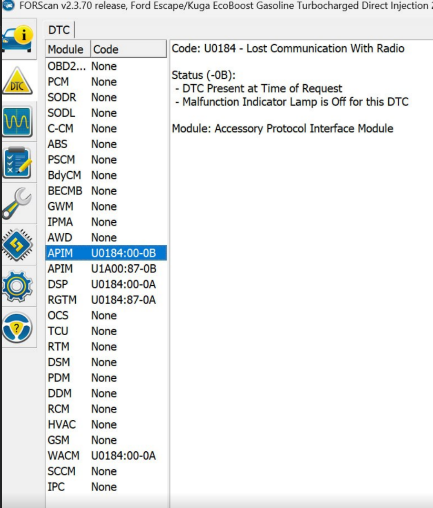
Task: Open the gear settings icon
Action: 18,286
